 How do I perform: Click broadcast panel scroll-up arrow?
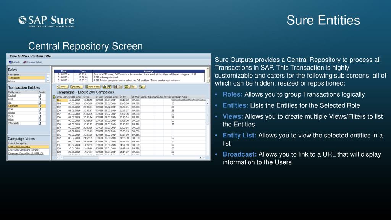tap(208, 68)
